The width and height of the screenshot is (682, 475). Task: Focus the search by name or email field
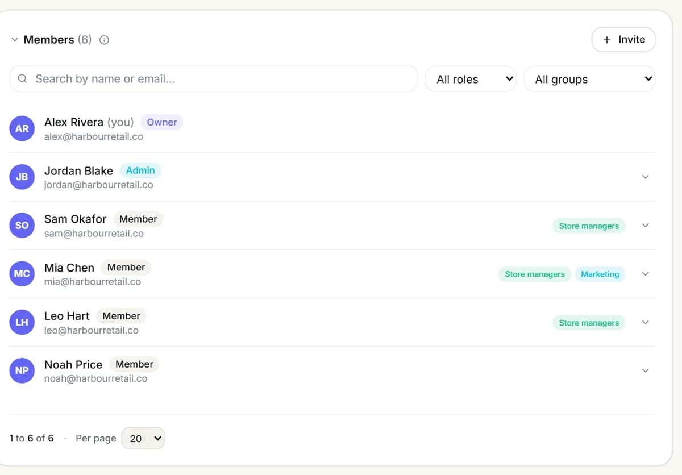click(214, 79)
